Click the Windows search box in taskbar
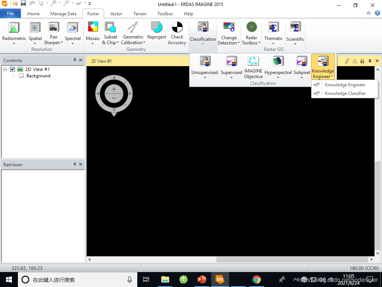Viewport: 382px width, 287px height. click(x=78, y=280)
